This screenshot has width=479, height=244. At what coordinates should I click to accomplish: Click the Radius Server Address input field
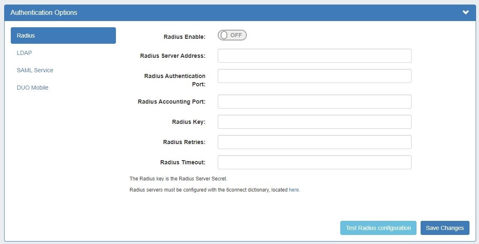pos(314,56)
